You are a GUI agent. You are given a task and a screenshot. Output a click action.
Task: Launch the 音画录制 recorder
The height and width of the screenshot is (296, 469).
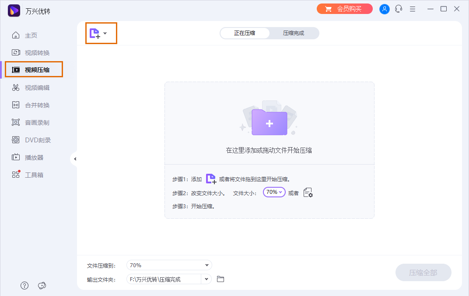tap(34, 122)
